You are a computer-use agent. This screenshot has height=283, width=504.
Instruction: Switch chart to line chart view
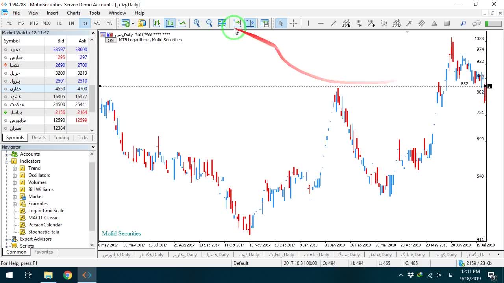click(x=182, y=23)
